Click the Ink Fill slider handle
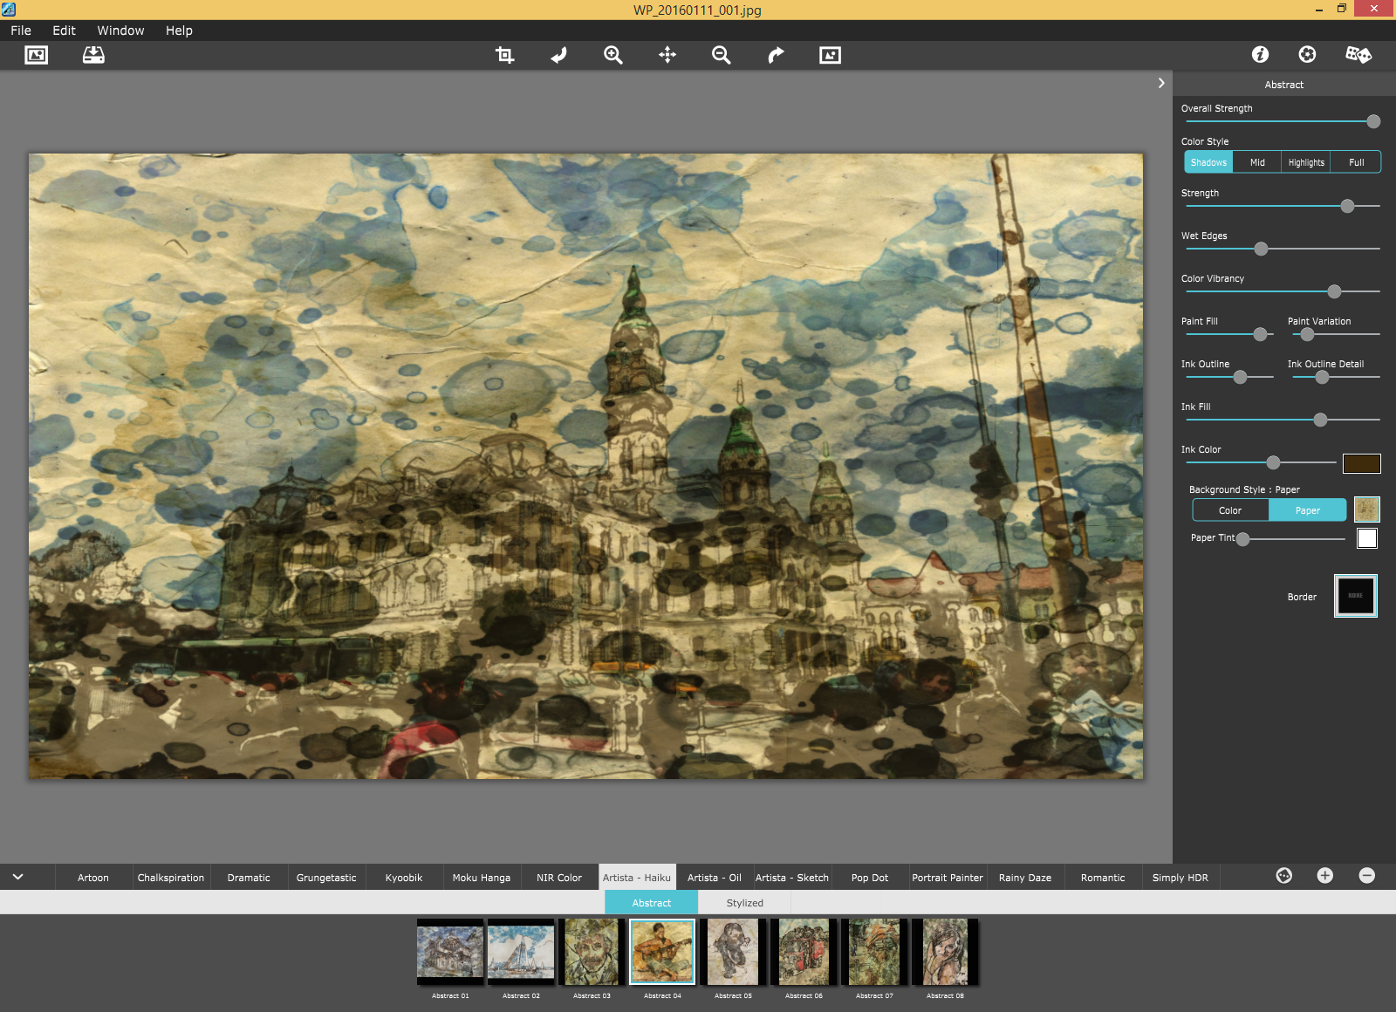 1320,420
